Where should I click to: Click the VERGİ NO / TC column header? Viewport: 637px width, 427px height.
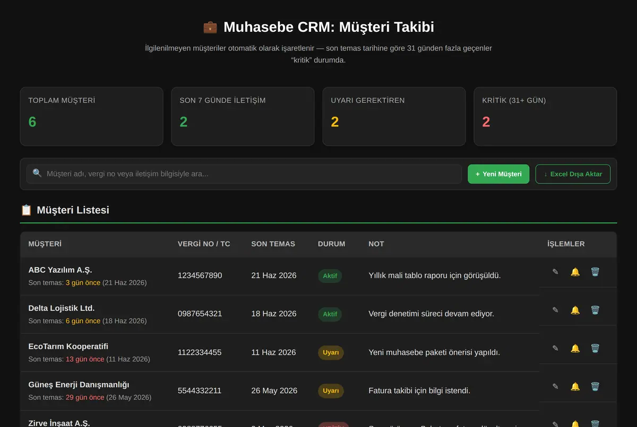[x=204, y=244]
